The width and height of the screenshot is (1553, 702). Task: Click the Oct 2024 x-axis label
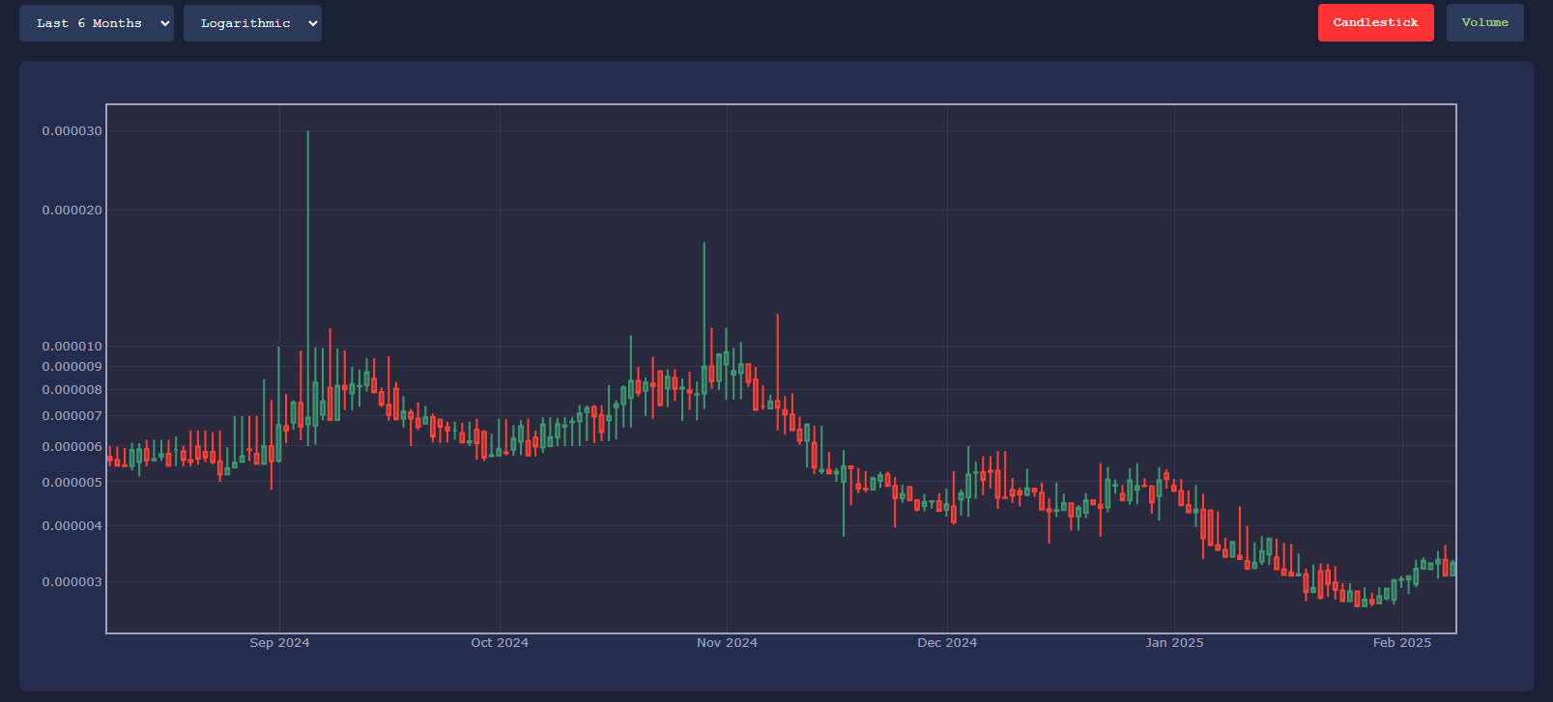(x=500, y=643)
